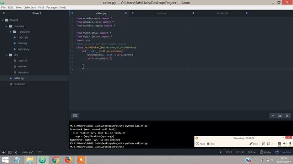Click the 1 update notification
This screenshot has height=164, width=293.
[x=283, y=152]
